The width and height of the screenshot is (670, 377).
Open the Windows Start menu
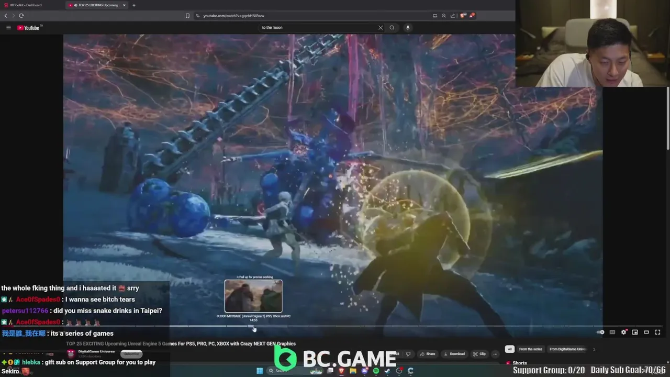click(x=260, y=371)
